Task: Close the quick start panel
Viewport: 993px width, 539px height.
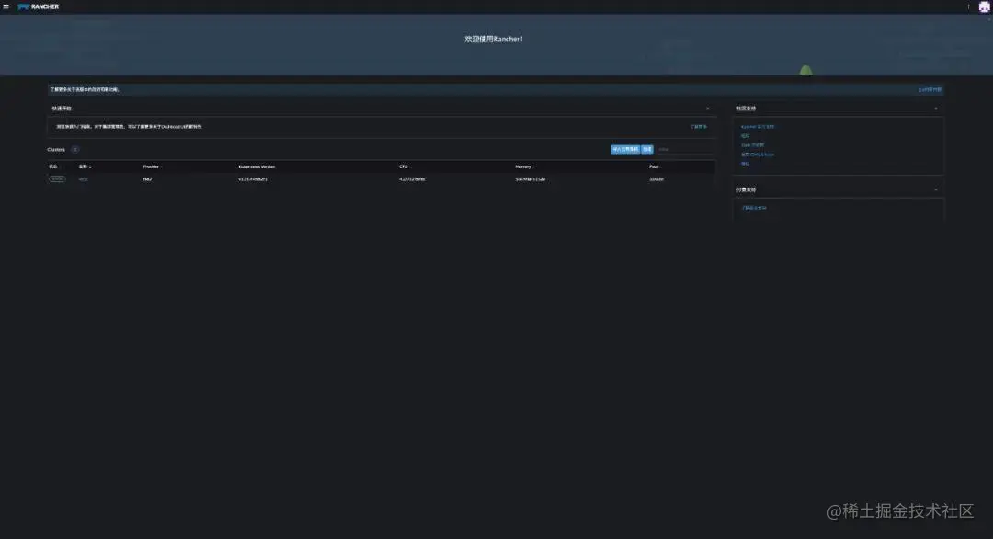Action: point(707,109)
